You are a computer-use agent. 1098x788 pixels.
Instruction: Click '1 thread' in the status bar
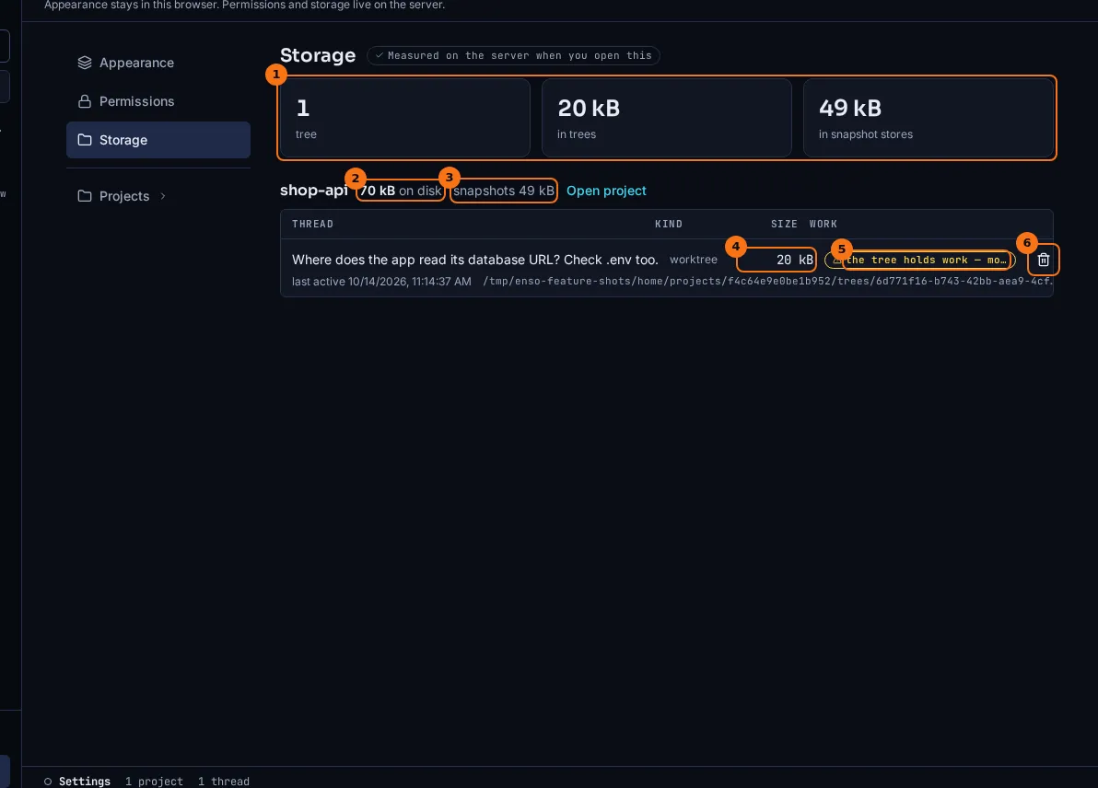pos(224,781)
